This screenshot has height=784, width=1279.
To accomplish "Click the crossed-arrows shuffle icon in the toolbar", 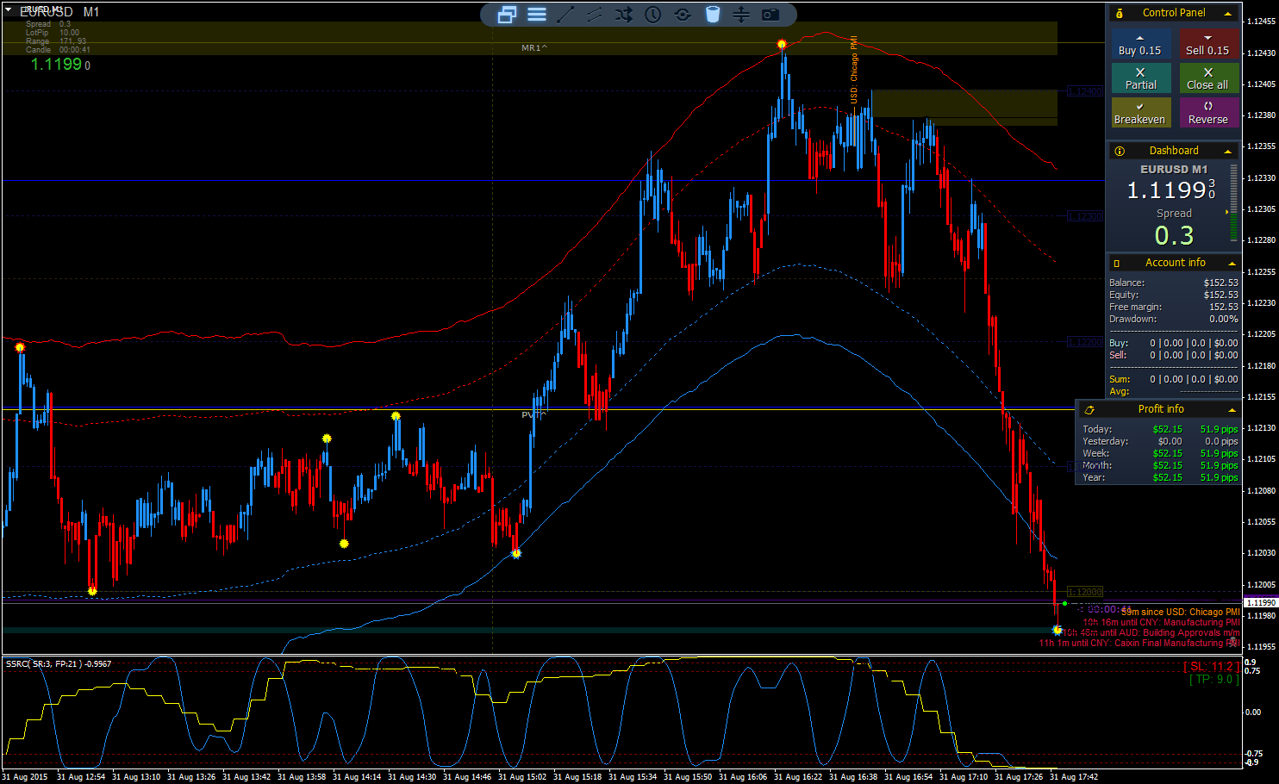I will 624,14.
